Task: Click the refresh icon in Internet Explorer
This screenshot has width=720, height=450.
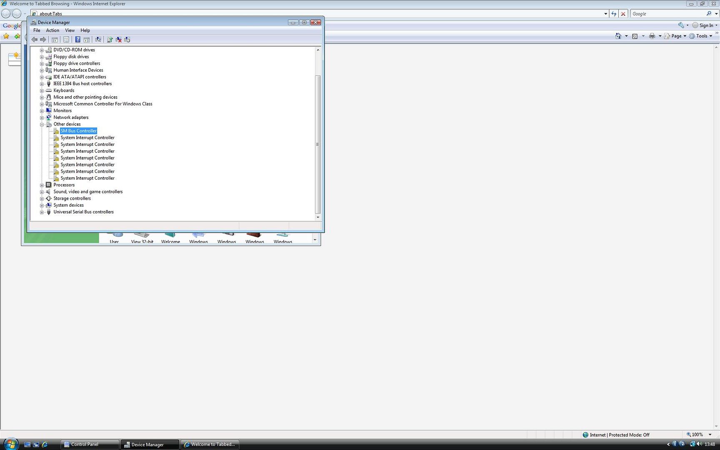Action: [x=614, y=14]
